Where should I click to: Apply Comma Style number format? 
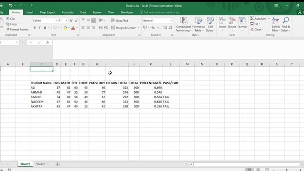158,28
